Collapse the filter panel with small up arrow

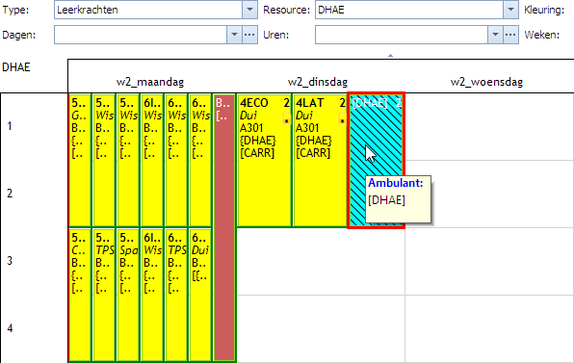click(391, 55)
